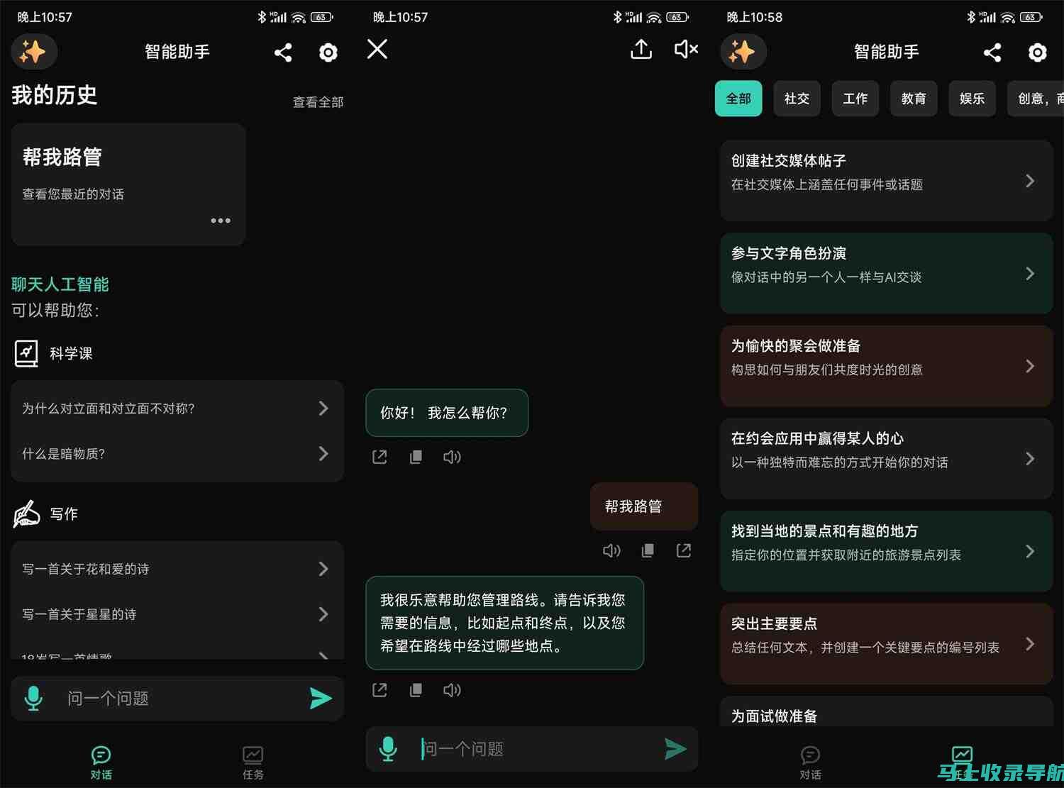Switch to 对话 tab in left screen
Viewport: 1064px width, 788px height.
tap(101, 763)
